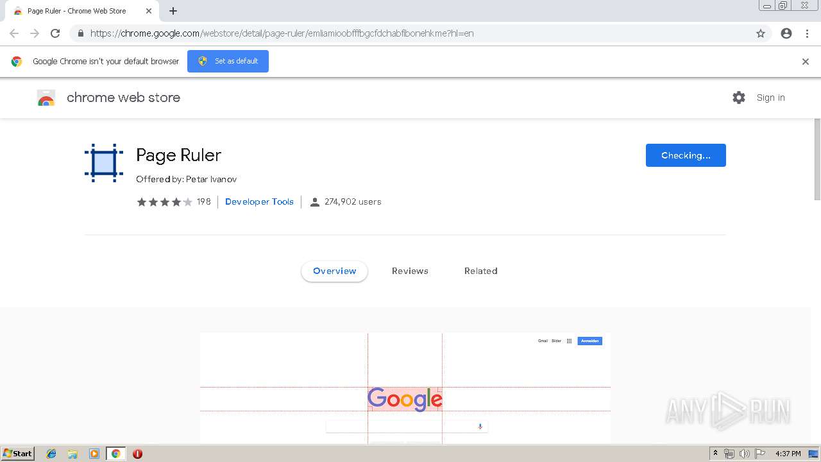This screenshot has width=821, height=462.
Task: Click the Page Ruler extension icon
Action: click(x=104, y=163)
